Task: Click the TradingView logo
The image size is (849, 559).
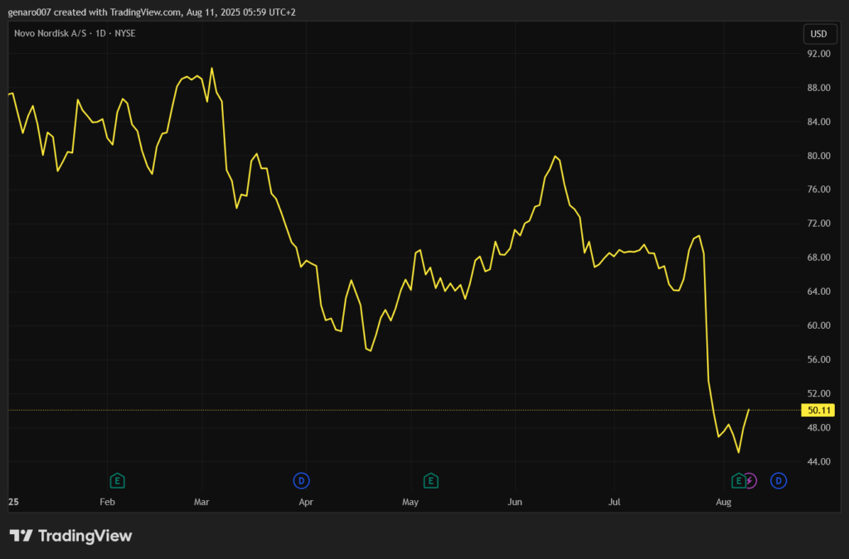Action: (x=70, y=536)
